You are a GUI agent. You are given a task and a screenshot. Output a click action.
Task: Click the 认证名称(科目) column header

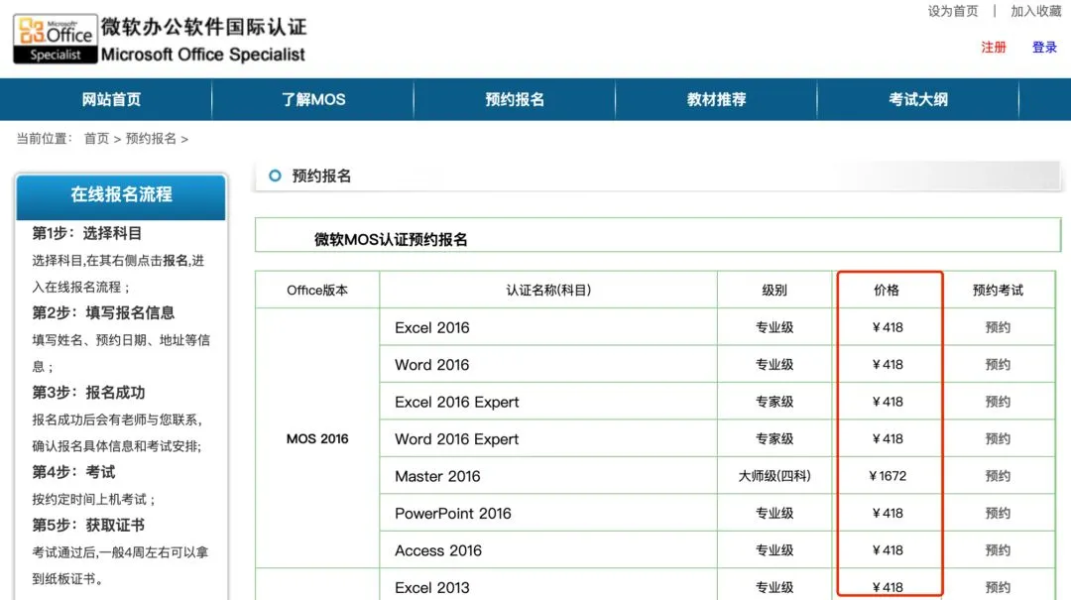[x=548, y=291]
